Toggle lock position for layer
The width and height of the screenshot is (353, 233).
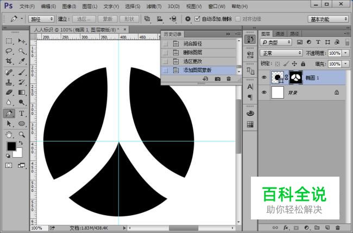(294, 64)
